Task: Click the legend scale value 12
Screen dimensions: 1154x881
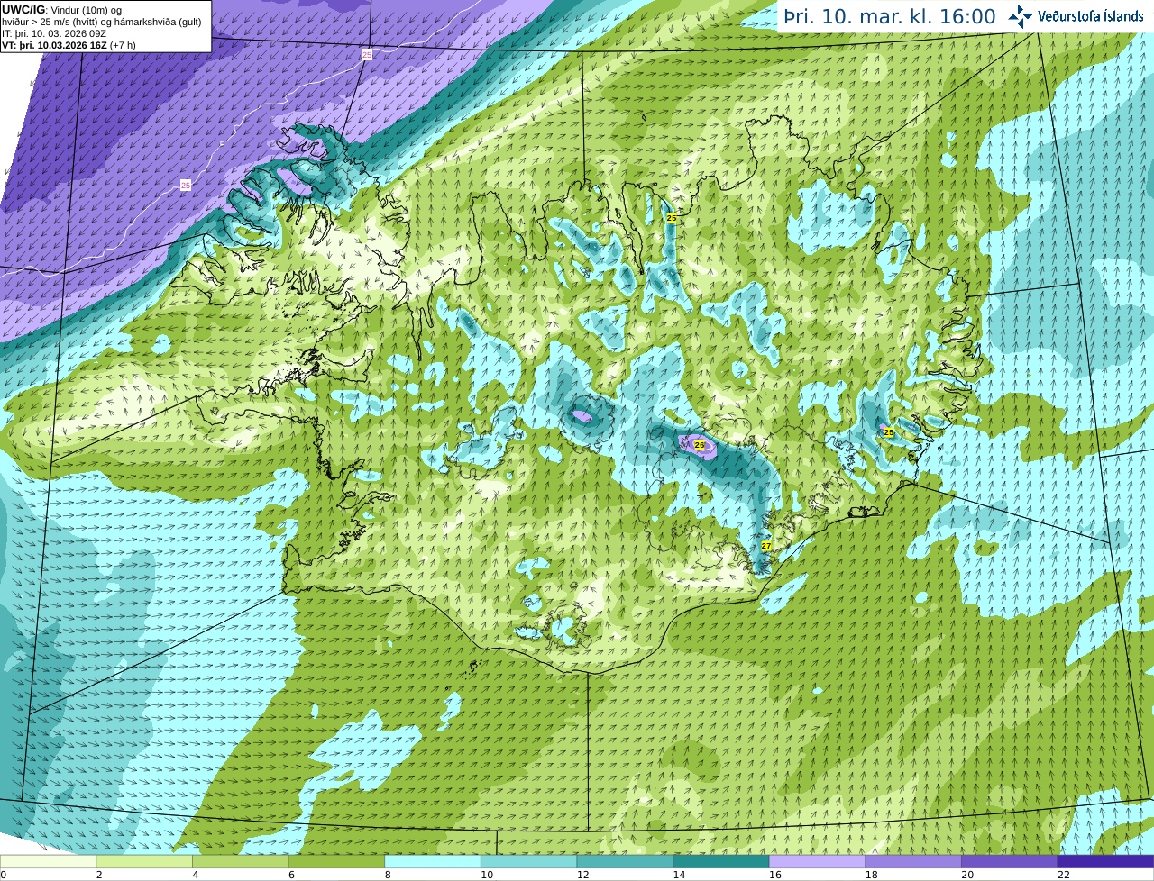Action: [x=583, y=875]
